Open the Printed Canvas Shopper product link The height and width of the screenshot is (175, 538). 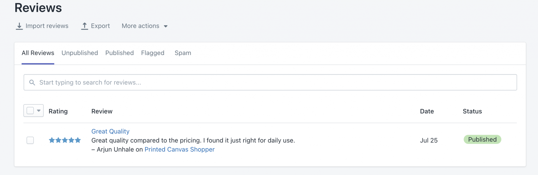tap(179, 149)
